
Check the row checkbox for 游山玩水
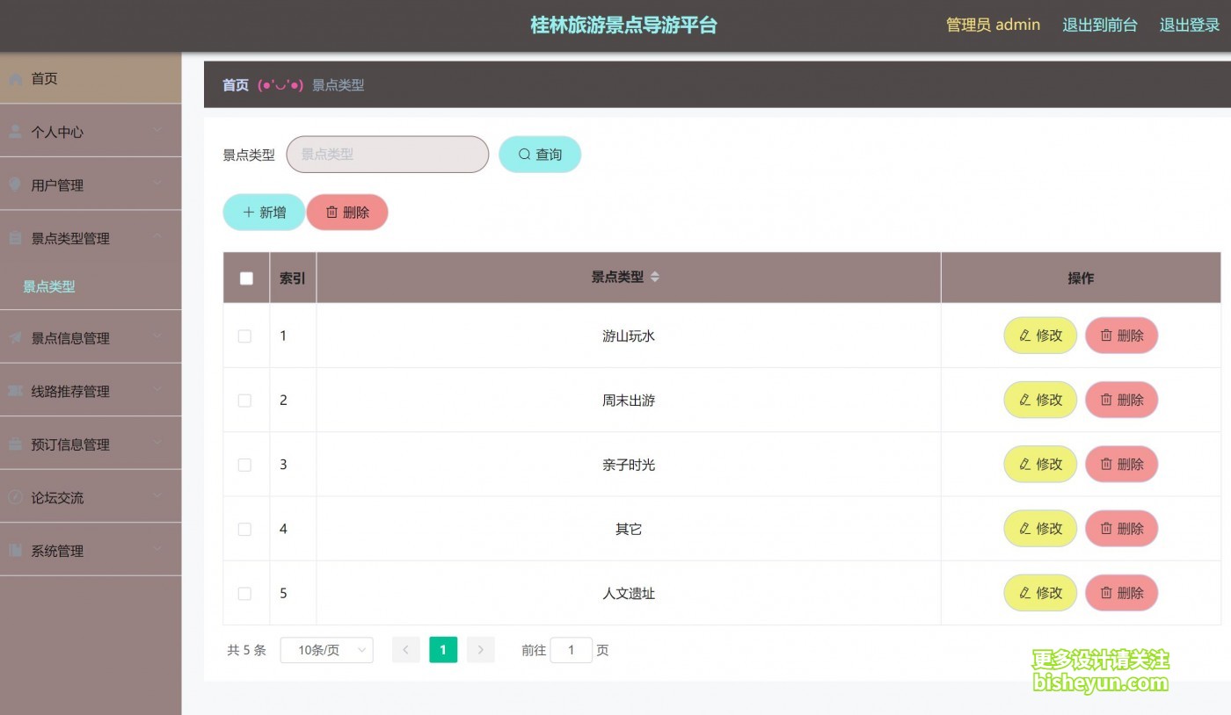pos(245,336)
